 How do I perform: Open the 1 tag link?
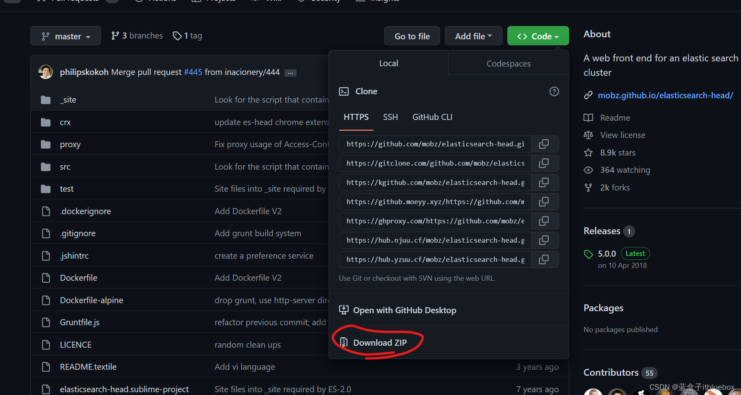[x=187, y=36]
